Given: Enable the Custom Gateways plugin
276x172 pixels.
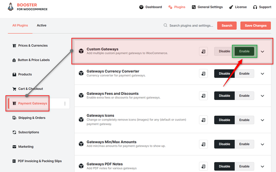Looking at the screenshot, I should tap(244, 51).
